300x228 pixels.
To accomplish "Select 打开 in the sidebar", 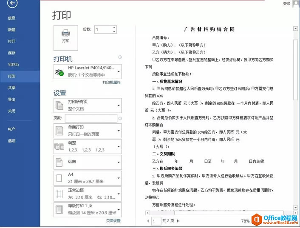I will click(11, 41).
